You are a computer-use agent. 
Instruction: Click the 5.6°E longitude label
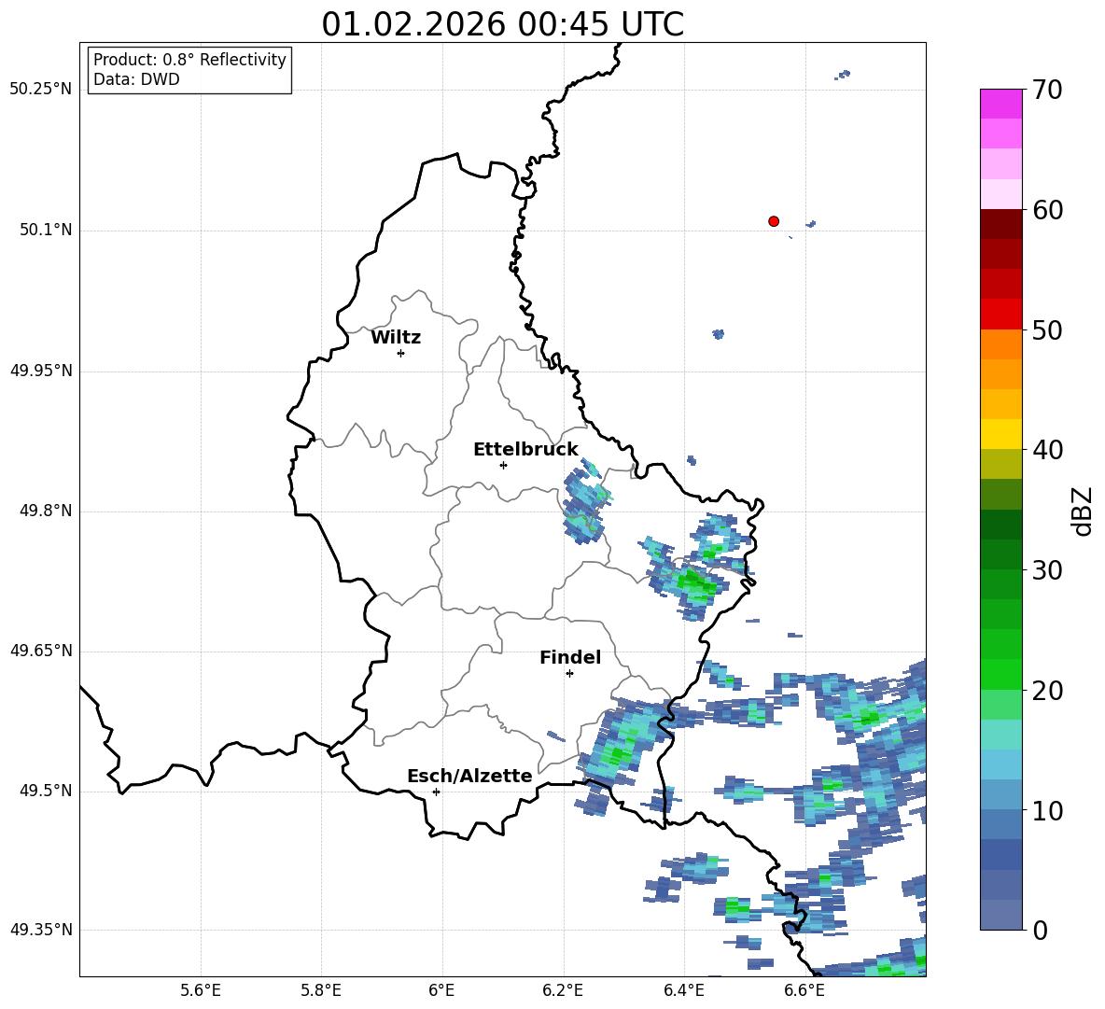201,990
